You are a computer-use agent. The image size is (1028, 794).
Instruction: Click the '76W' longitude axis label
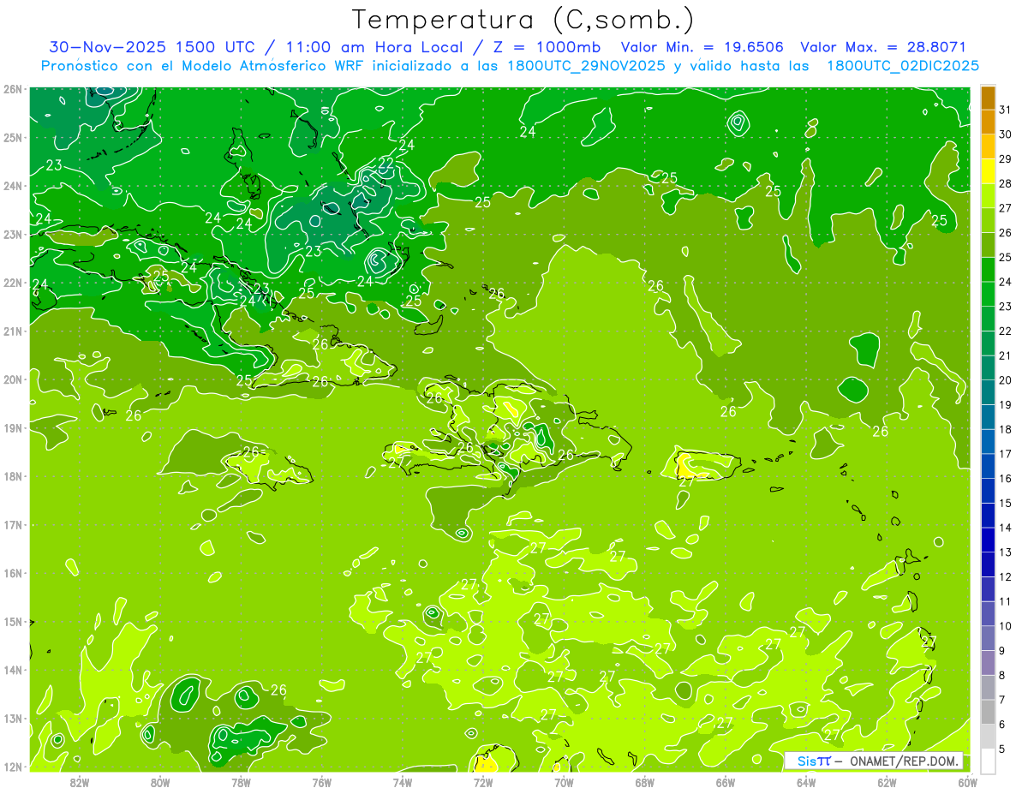tap(322, 781)
